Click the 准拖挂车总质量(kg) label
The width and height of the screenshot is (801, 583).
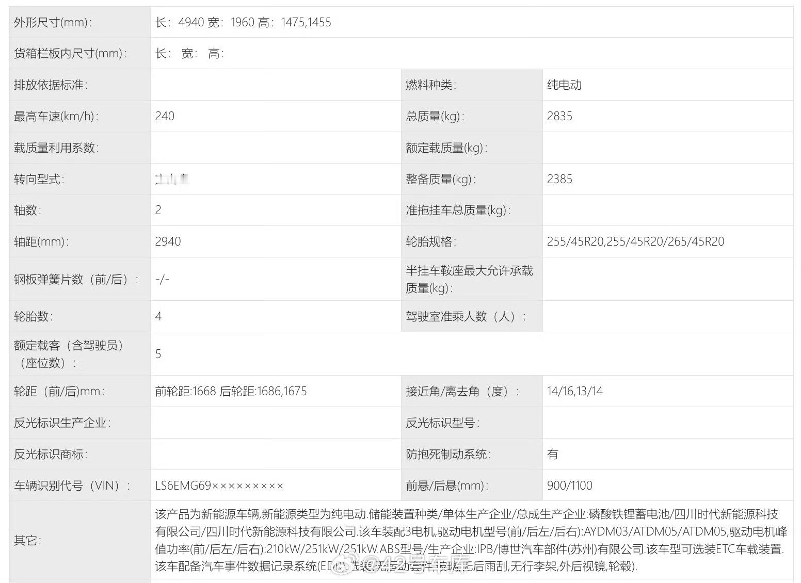[458, 210]
